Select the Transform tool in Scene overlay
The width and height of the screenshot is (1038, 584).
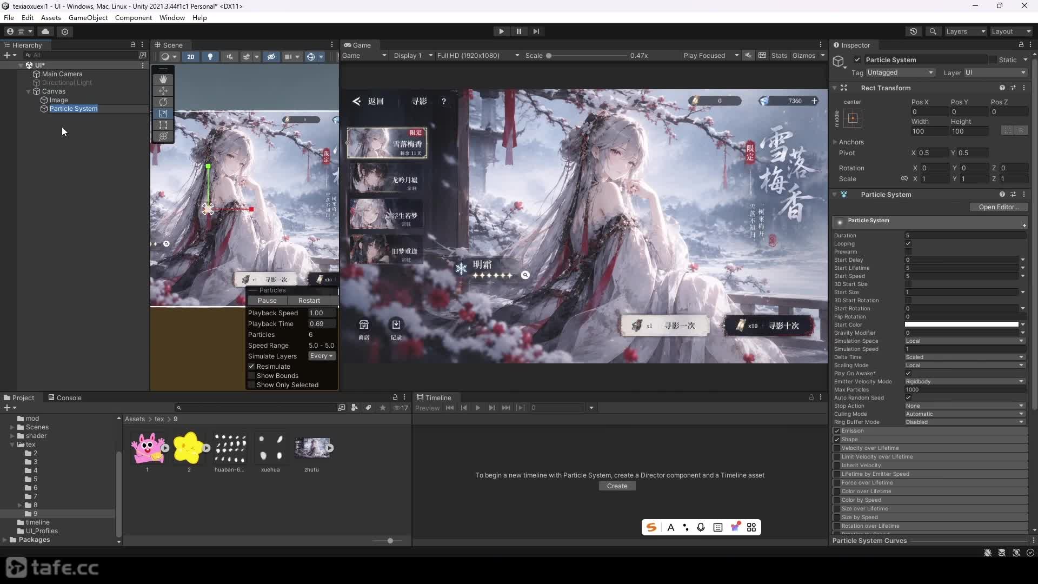tap(163, 136)
